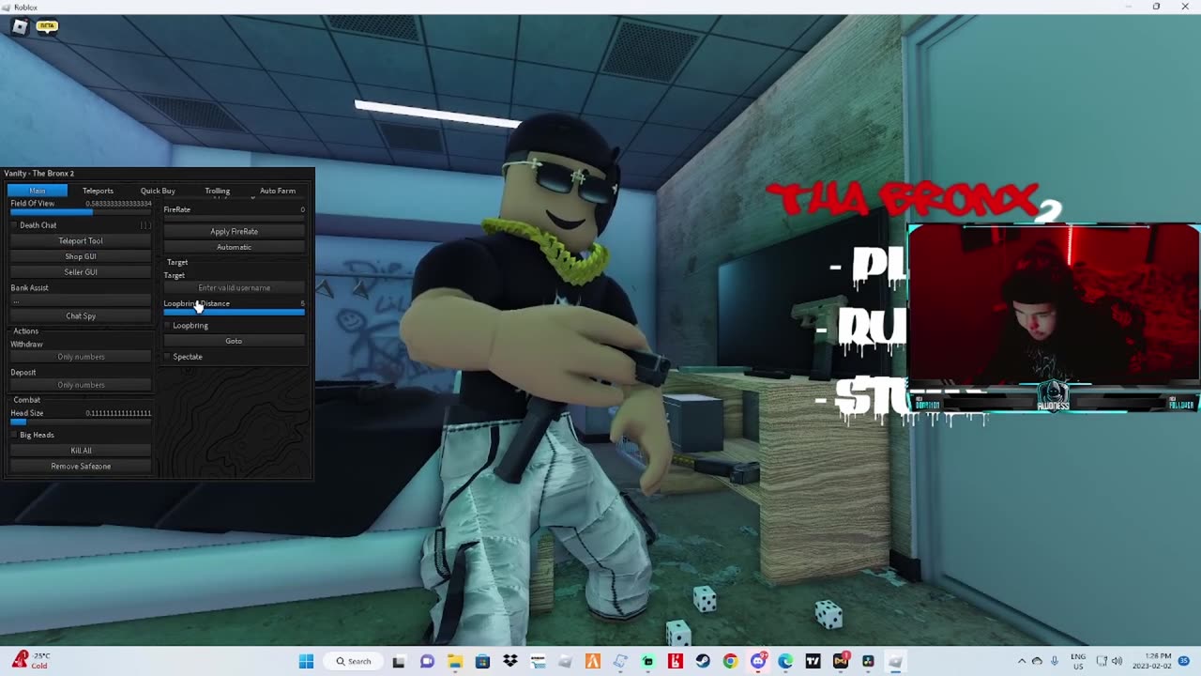The image size is (1201, 676).
Task: Open the Trolling tab
Action: 218,191
